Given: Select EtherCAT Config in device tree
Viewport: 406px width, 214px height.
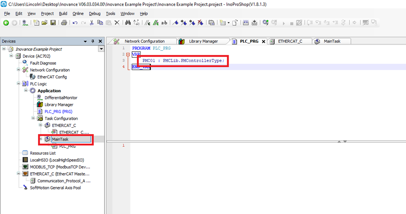Looking at the screenshot, I should coord(52,76).
